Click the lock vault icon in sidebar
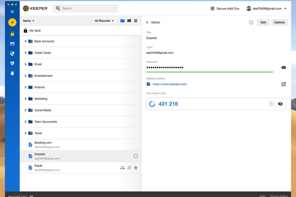Image resolution: width=296 pixels, height=197 pixels. (x=12, y=34)
